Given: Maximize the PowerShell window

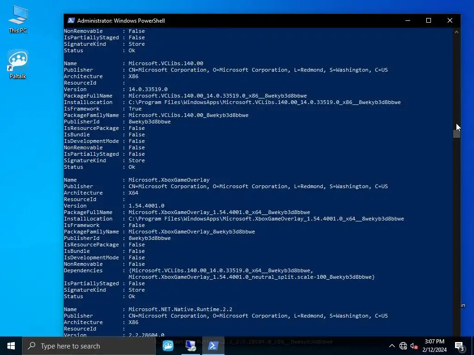Looking at the screenshot, I should [428, 20].
